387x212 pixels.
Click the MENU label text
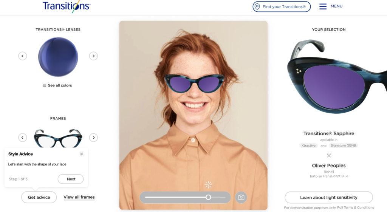point(337,6)
